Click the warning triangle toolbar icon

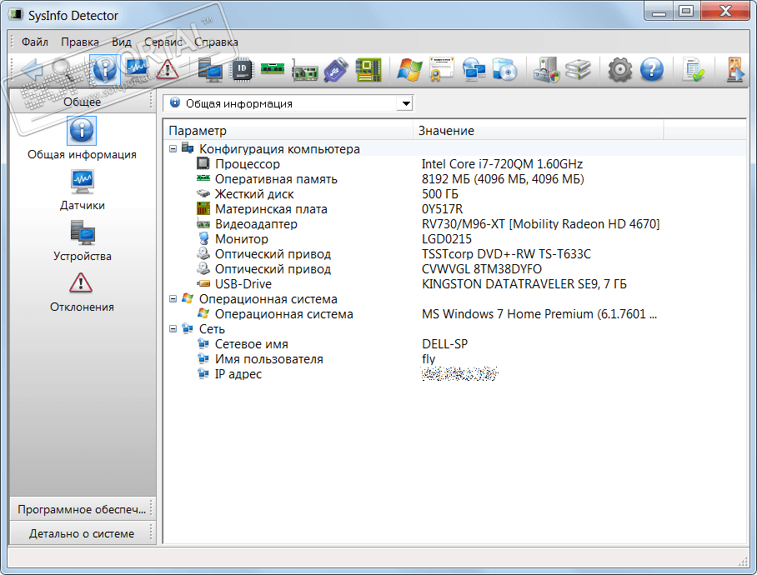[167, 70]
